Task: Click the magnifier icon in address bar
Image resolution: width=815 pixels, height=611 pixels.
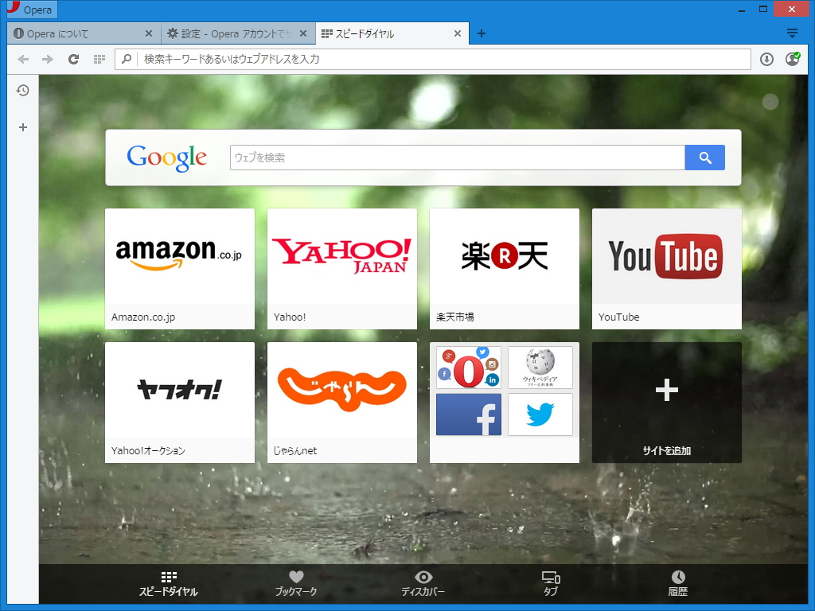Action: 127,59
